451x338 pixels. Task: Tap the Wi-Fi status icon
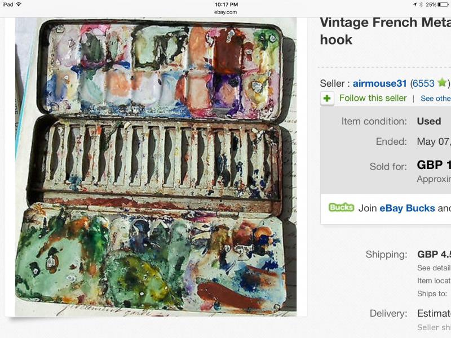pyautogui.click(x=19, y=5)
